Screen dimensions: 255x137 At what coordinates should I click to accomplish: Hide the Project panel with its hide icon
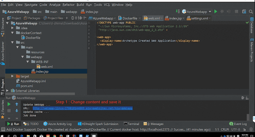pyautogui.click(x=85, y=18)
